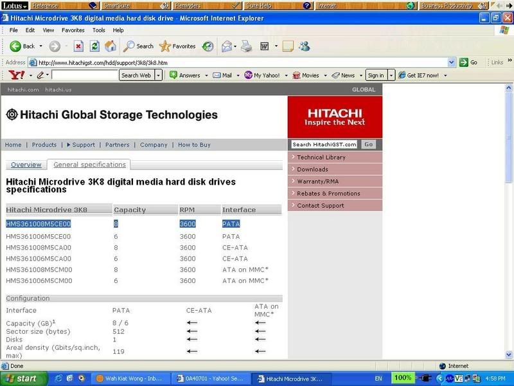This screenshot has width=514, height=386.
Task: Click the Warranty/RMA link
Action: [x=317, y=181]
